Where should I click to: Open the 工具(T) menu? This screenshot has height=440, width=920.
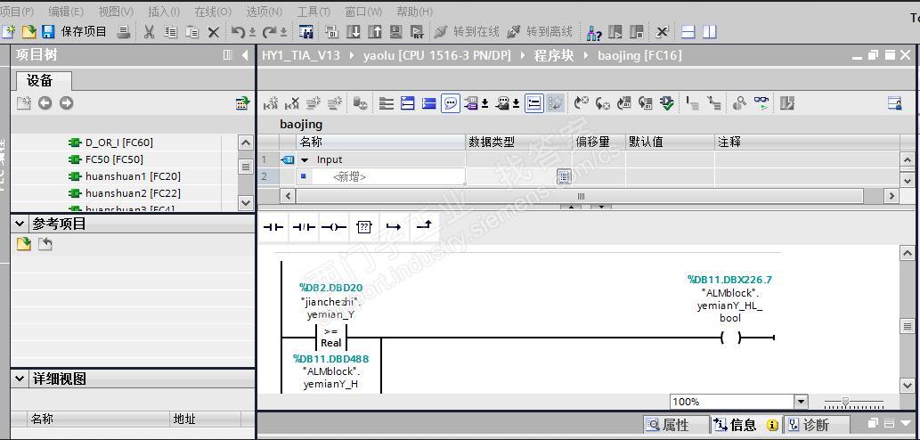tap(313, 12)
